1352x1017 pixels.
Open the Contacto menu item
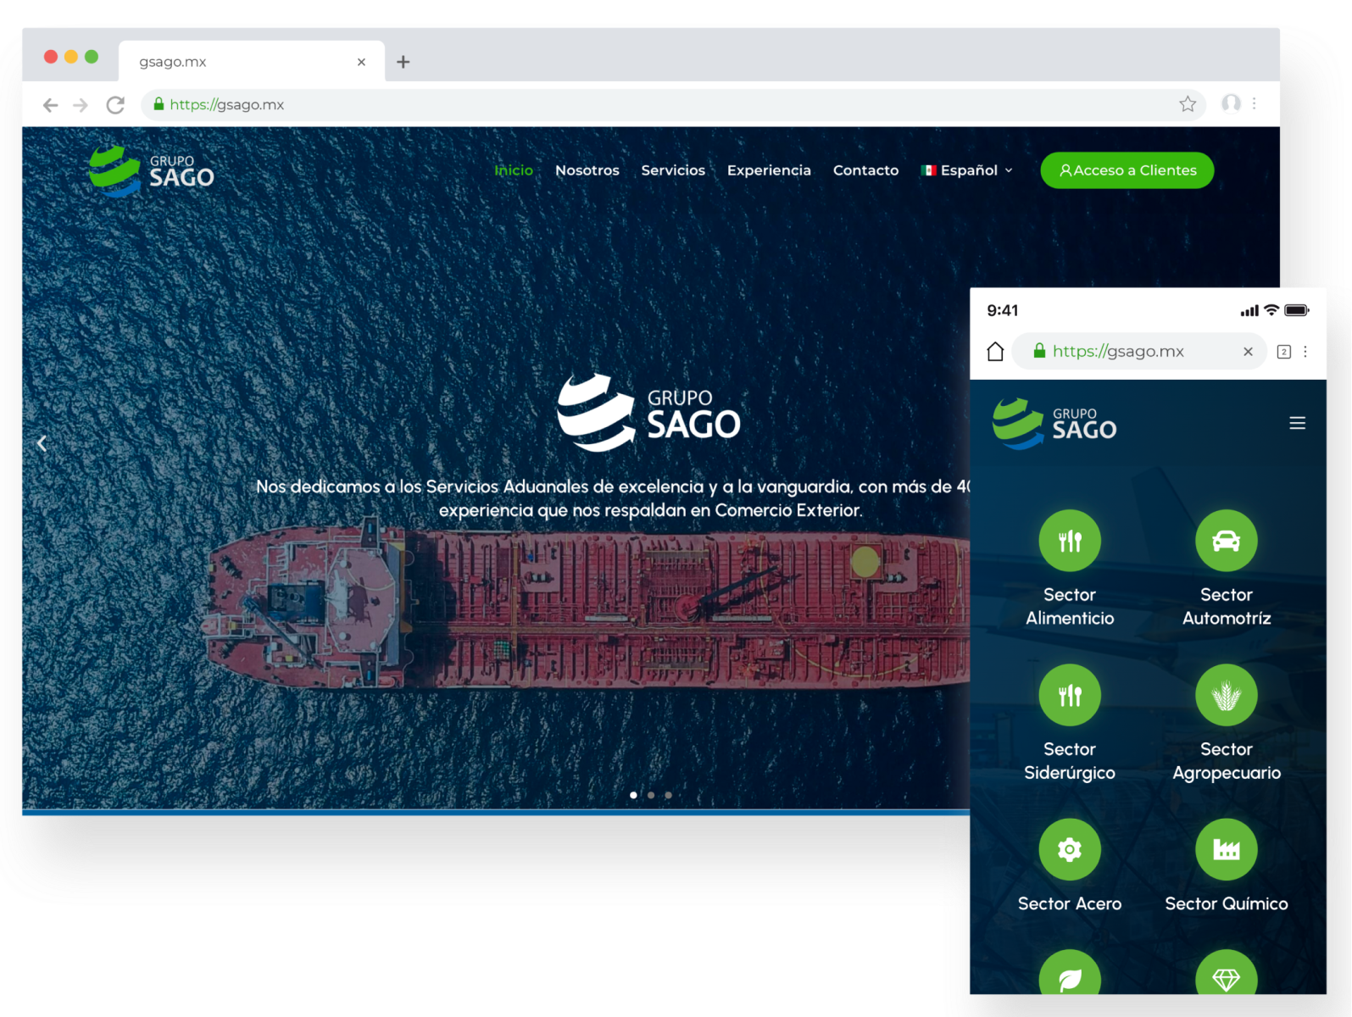[x=865, y=170]
